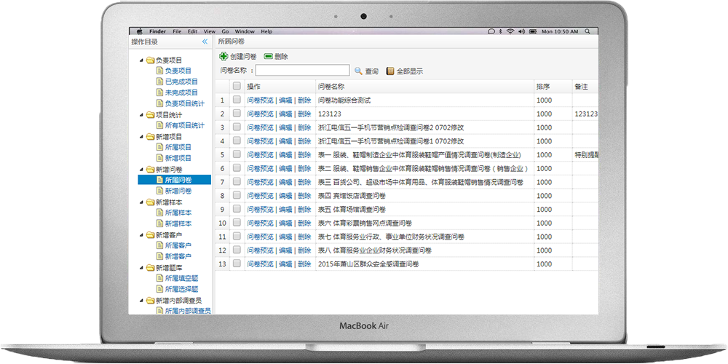Click the 问卷名称 search input field
This screenshot has width=728, height=364.
click(x=302, y=71)
